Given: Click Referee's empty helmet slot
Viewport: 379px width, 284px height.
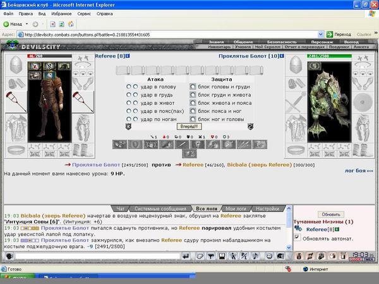Looking at the screenshot, I should [x=16, y=65].
